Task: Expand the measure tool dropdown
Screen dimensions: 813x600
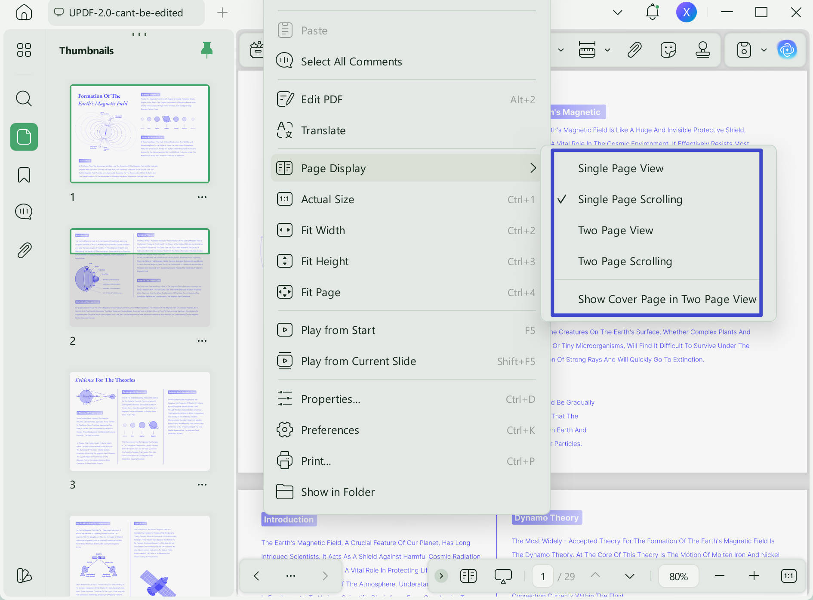Action: pyautogui.click(x=607, y=50)
